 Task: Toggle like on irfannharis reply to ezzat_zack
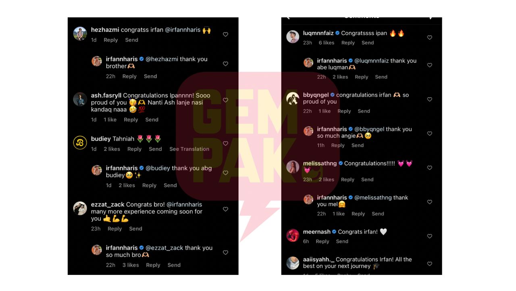225,253
